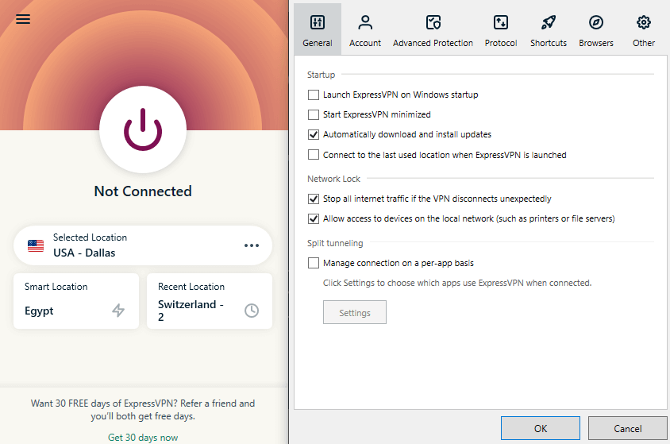
Task: Disable automatic download and install updates
Action: [314, 135]
